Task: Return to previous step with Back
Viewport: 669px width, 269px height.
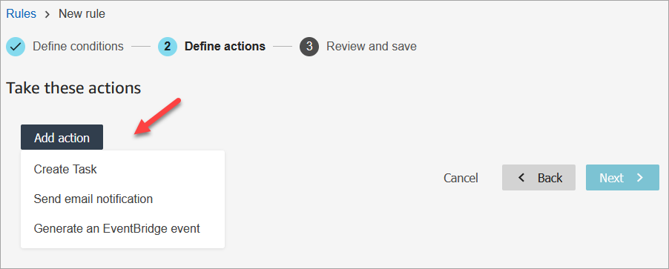Action: (x=538, y=177)
